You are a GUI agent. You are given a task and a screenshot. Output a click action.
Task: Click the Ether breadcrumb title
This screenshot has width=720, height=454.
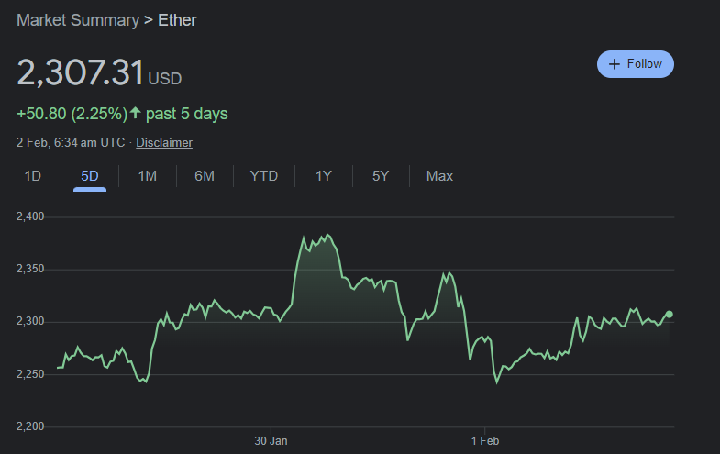tap(177, 19)
